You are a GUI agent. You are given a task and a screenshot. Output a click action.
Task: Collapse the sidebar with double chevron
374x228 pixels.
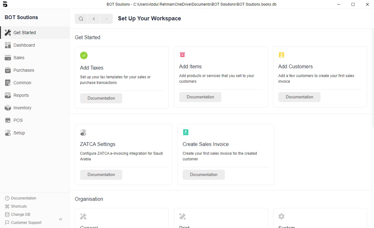[x=61, y=219]
